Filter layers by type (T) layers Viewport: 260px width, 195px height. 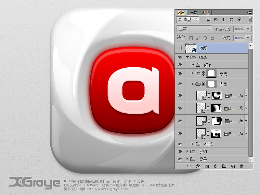224,19
